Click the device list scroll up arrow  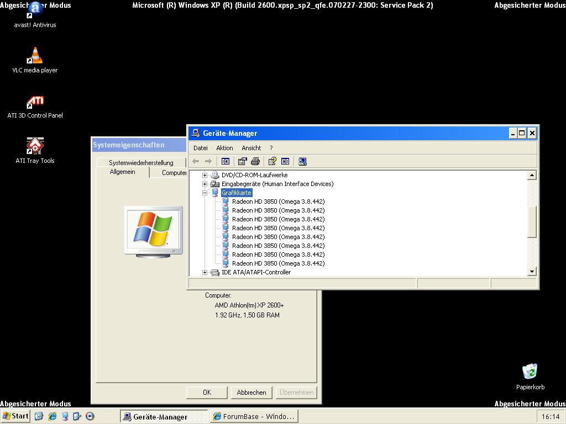(532, 175)
